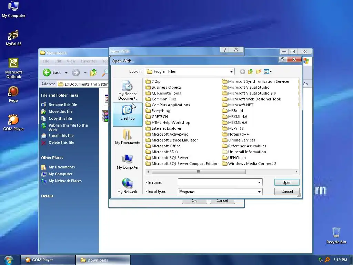Click Copy this file task link
This screenshot has height=265, width=353.
(60, 118)
